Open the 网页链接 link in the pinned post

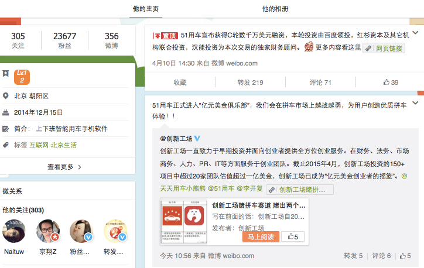point(384,48)
